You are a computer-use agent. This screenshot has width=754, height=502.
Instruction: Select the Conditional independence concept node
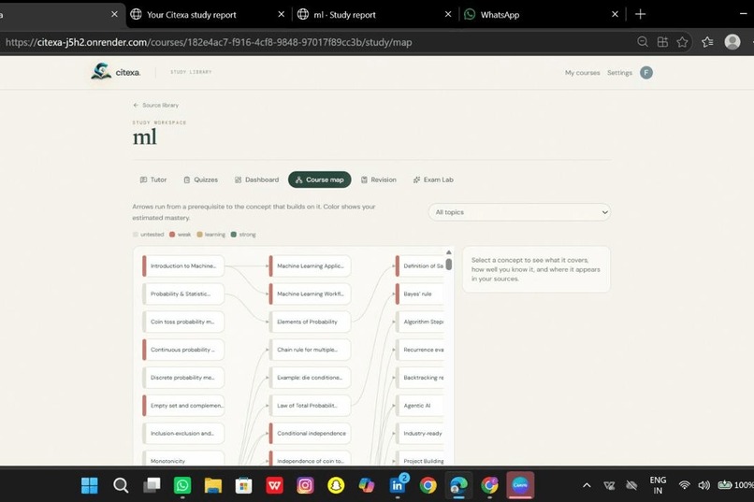click(310, 434)
